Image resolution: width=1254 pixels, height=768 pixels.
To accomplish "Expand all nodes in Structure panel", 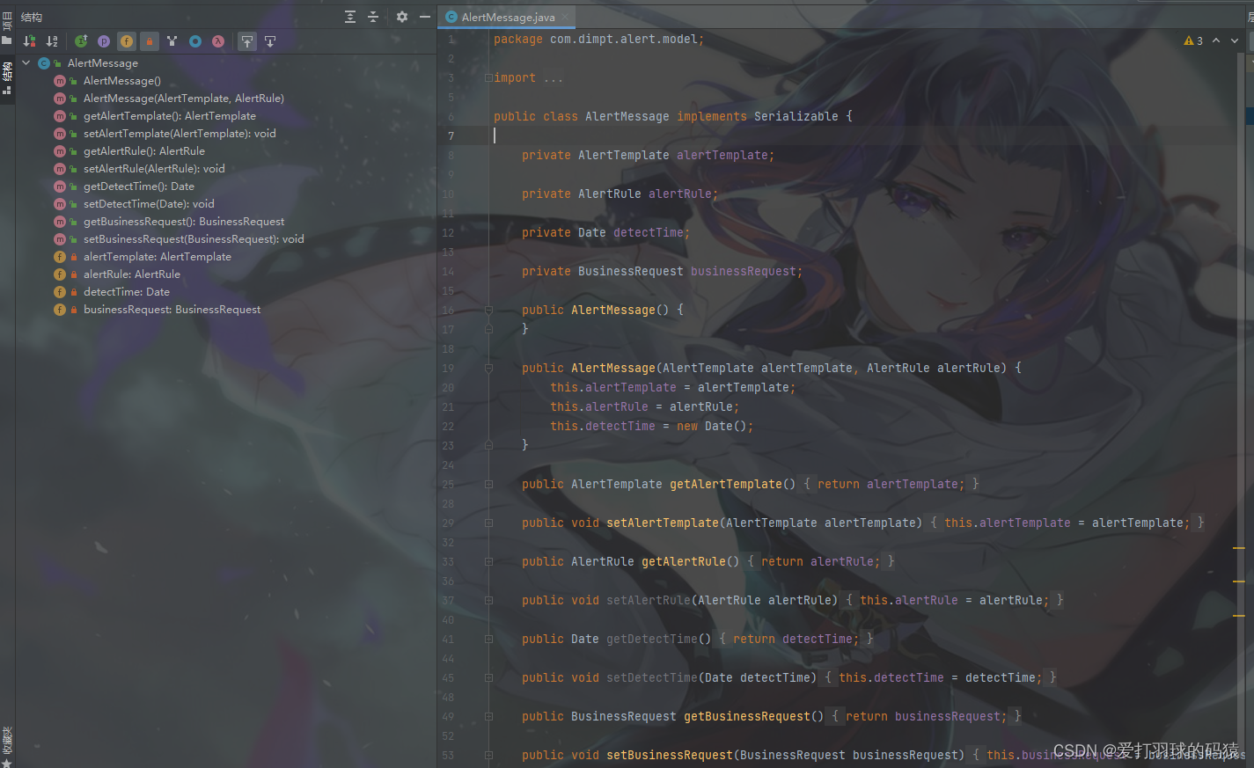I will tap(350, 17).
